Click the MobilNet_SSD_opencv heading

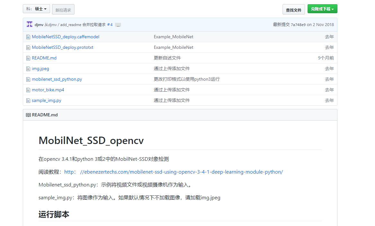coord(91,140)
